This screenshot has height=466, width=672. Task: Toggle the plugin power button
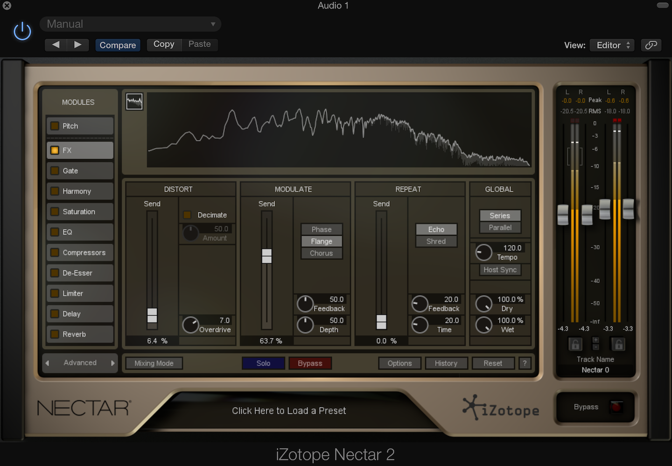click(22, 31)
